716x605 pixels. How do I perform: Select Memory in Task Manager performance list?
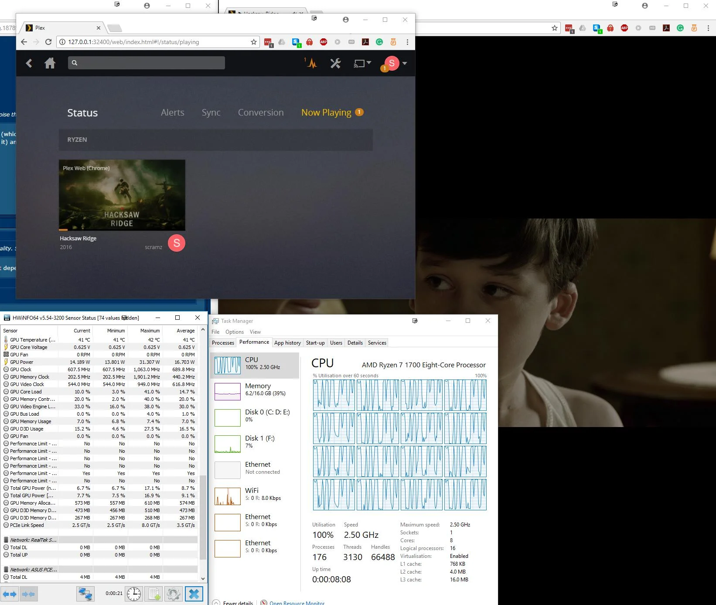coord(255,391)
